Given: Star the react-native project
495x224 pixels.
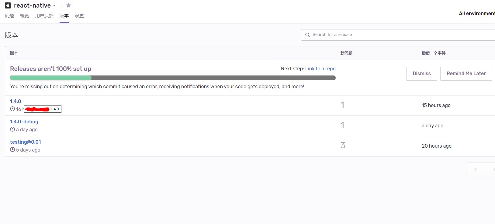Looking at the screenshot, I should pos(68,5).
